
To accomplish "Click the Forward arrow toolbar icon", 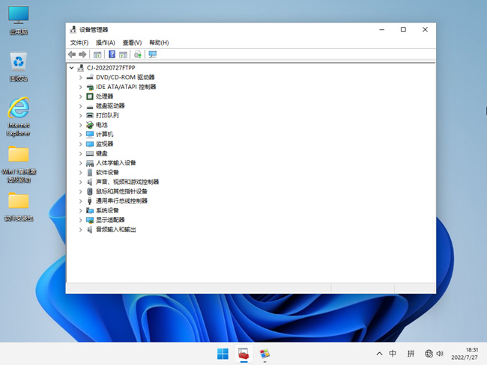I will pos(82,55).
